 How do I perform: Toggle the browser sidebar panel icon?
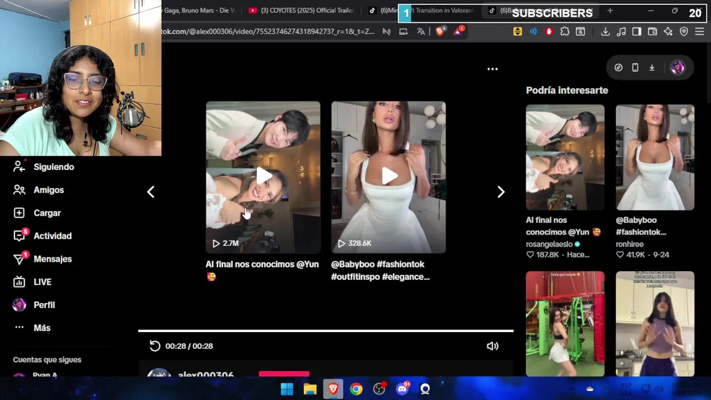[637, 32]
